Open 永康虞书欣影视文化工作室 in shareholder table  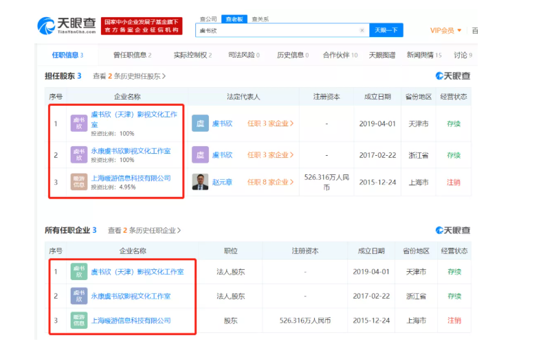click(131, 151)
